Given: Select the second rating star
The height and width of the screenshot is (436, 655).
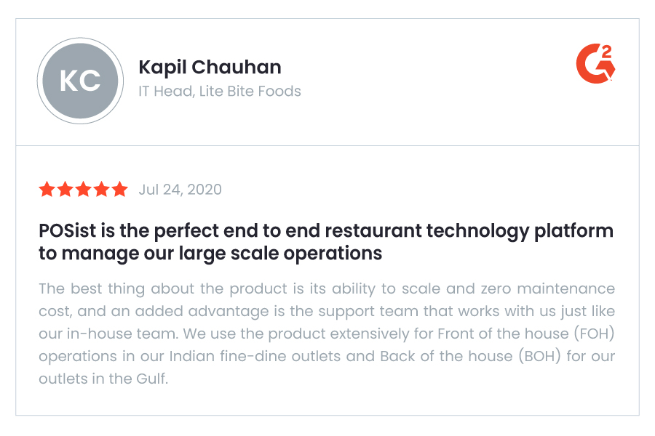Looking at the screenshot, I should [x=65, y=189].
